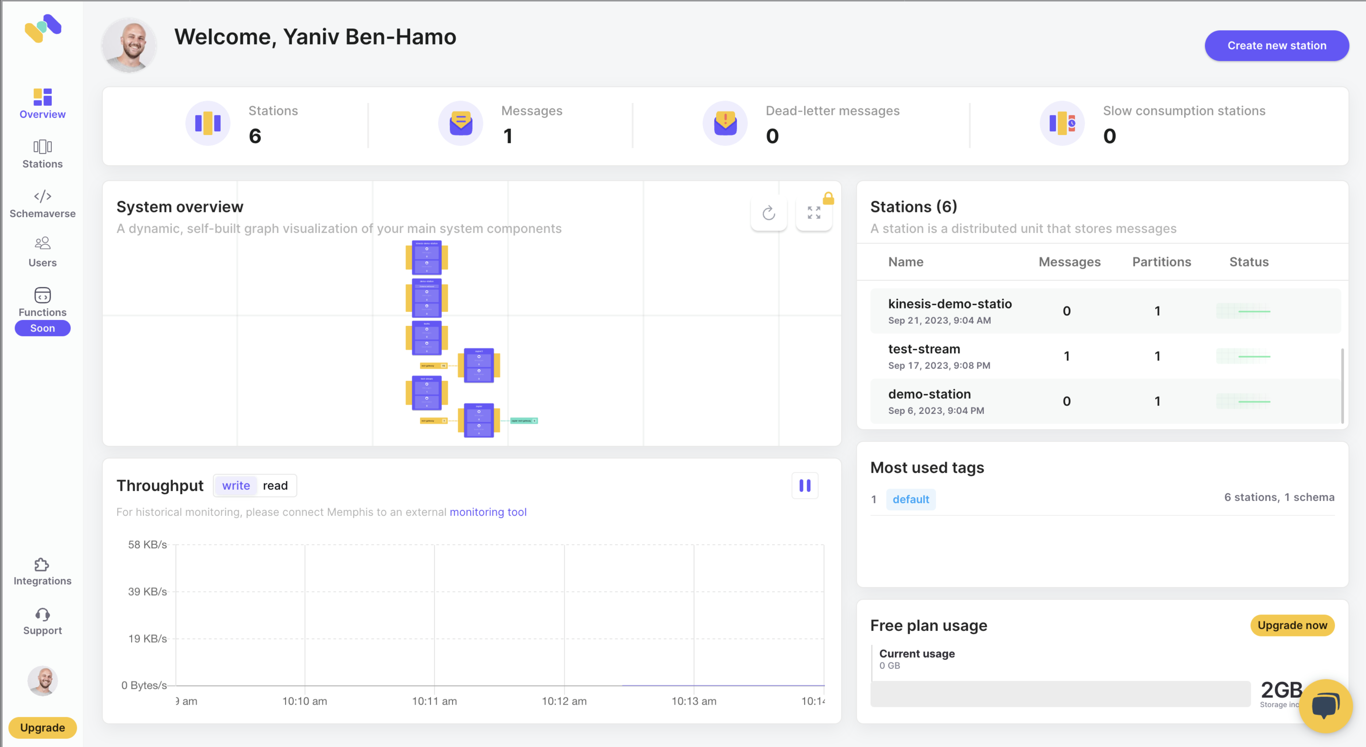Open the Memphis logo home
The height and width of the screenshot is (747, 1366).
(x=43, y=28)
